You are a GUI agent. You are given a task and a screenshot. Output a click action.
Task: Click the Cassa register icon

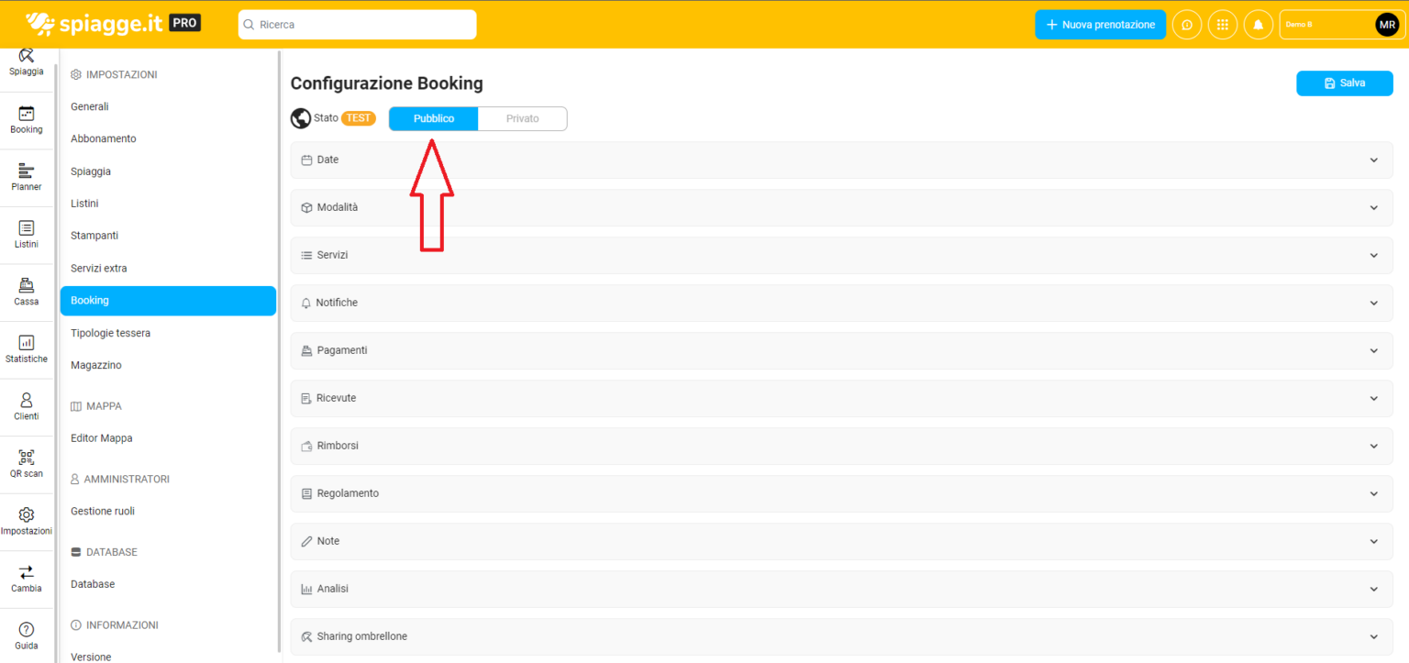pos(27,286)
